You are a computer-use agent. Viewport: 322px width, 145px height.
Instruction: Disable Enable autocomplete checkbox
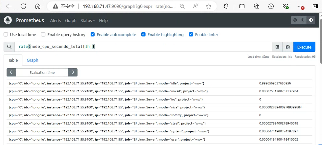(x=93, y=35)
